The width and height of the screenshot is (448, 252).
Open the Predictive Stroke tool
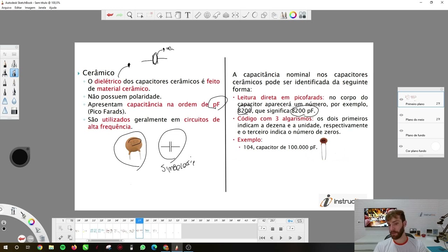pyautogui.click(x=255, y=15)
